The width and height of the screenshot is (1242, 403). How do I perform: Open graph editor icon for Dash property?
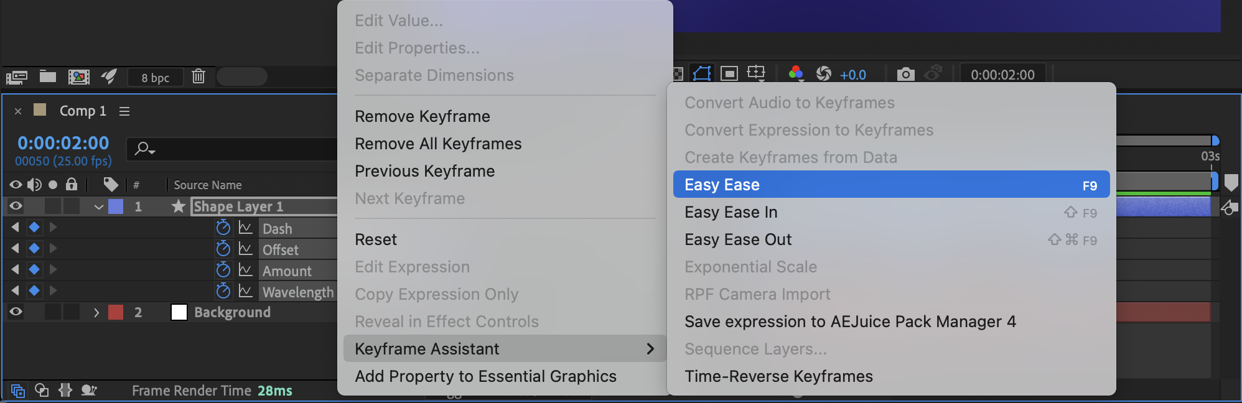tap(246, 228)
